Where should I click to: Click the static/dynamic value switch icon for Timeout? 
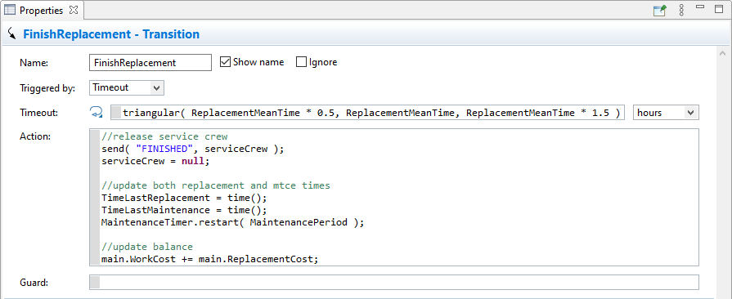[x=97, y=113]
